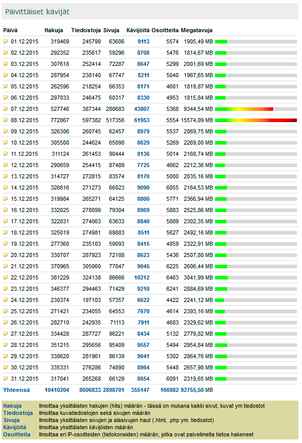Click the total visitors value 355147

click(x=140, y=390)
